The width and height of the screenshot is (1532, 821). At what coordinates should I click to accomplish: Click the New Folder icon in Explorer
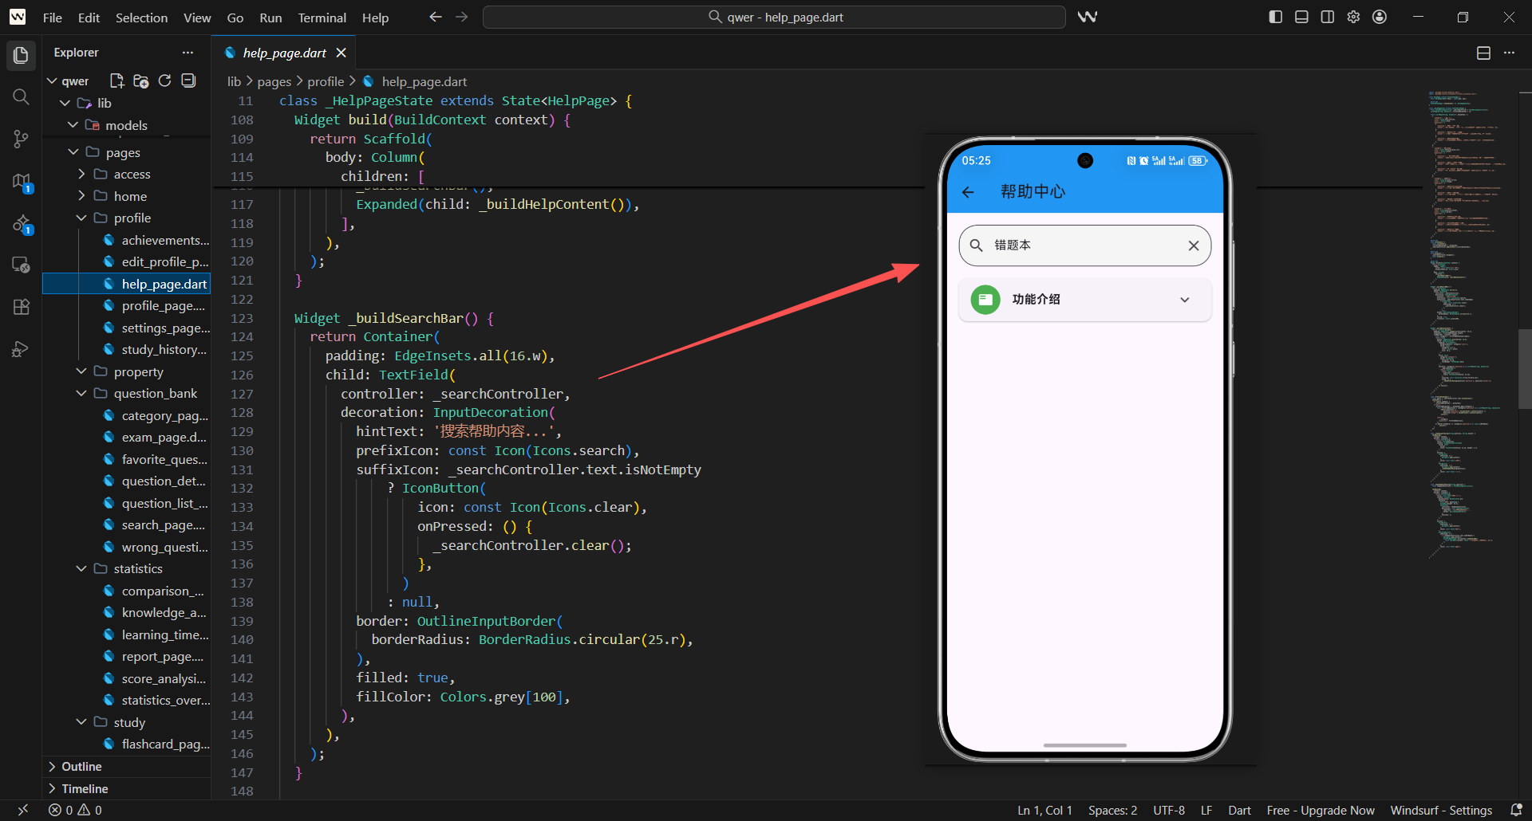click(x=141, y=81)
